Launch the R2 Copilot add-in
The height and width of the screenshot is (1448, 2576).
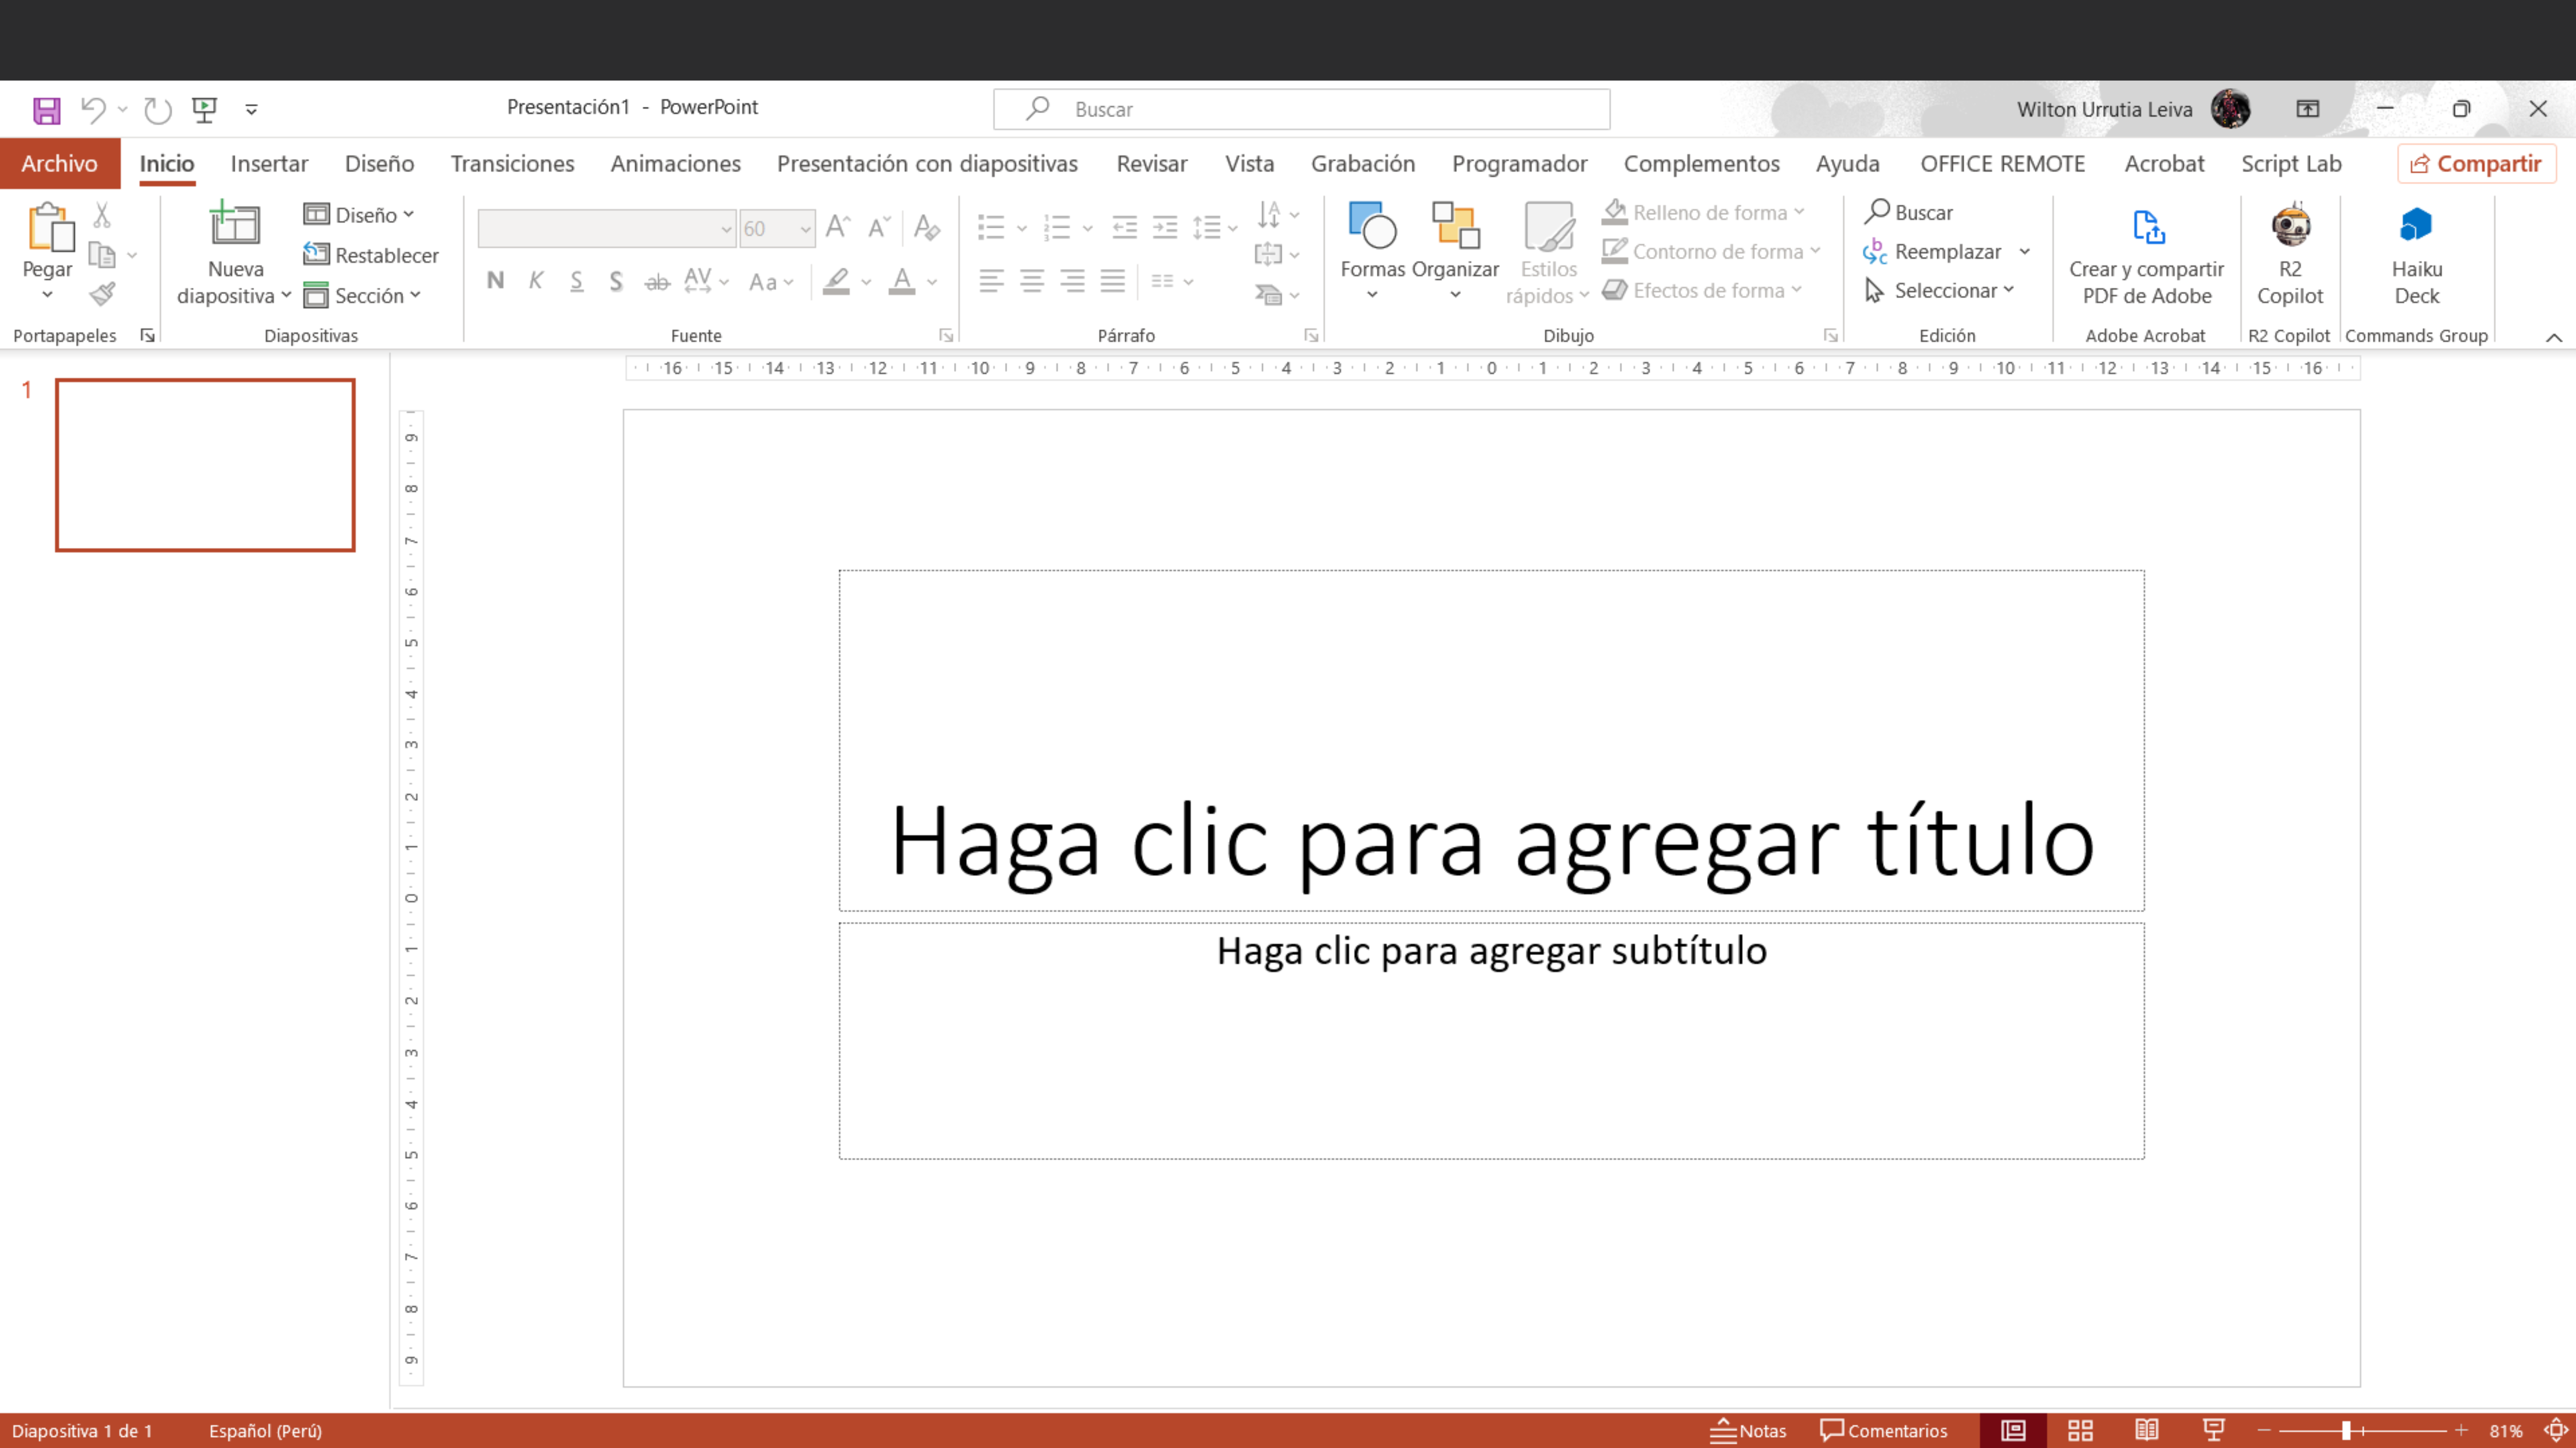(2290, 254)
